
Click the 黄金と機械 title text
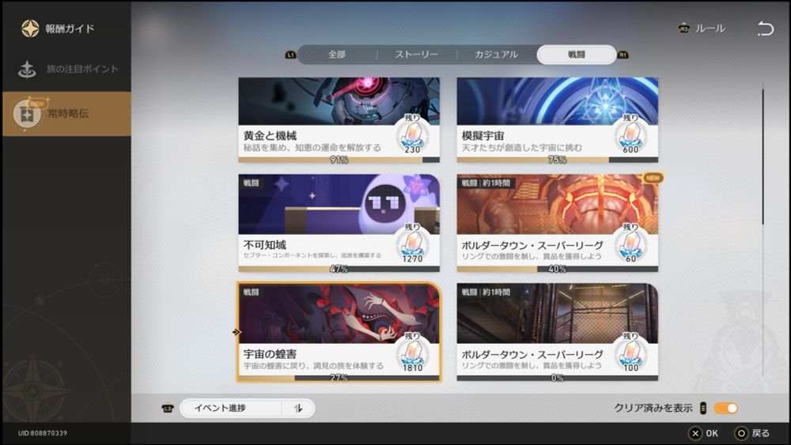tap(270, 136)
